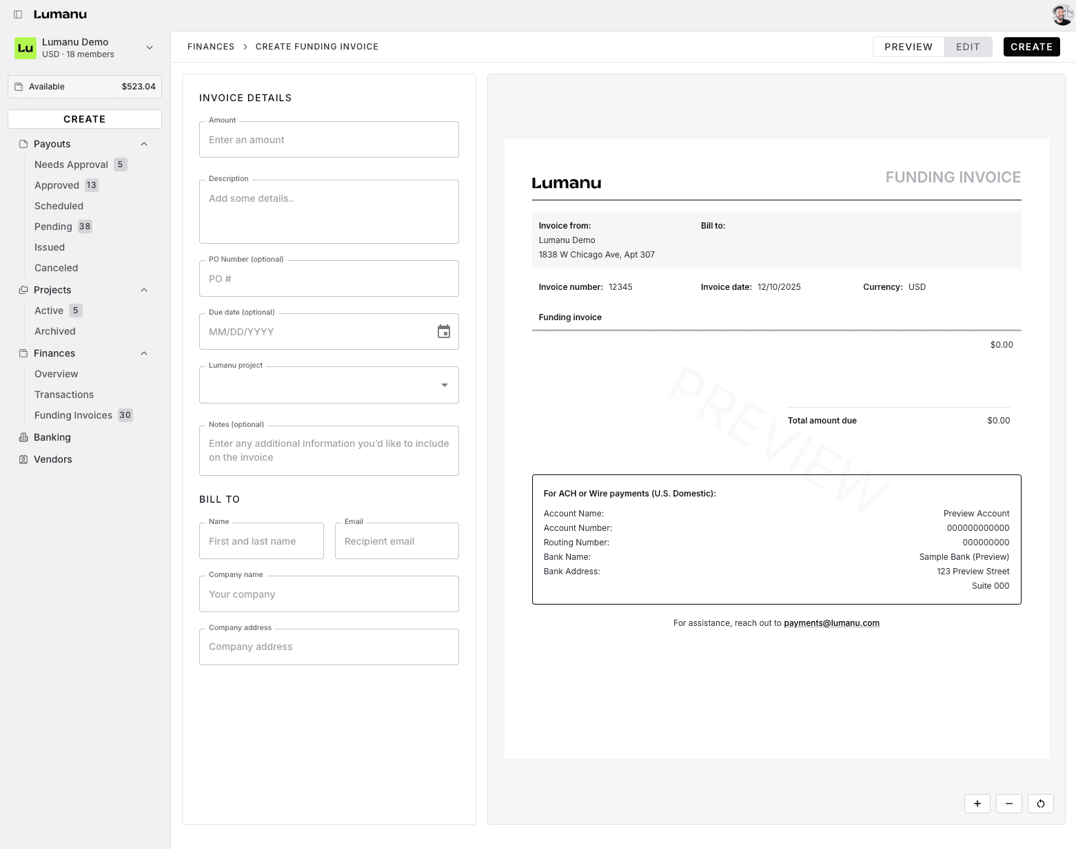Focus the Amount input field

pyautogui.click(x=329, y=140)
